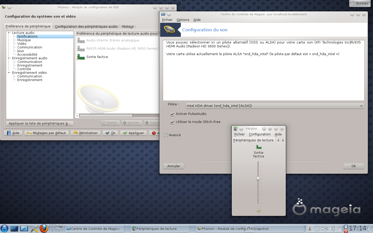Screen dimensions: 373x233
Task: Open the wrench and screwdriver settings launcher
Action: 34,229
